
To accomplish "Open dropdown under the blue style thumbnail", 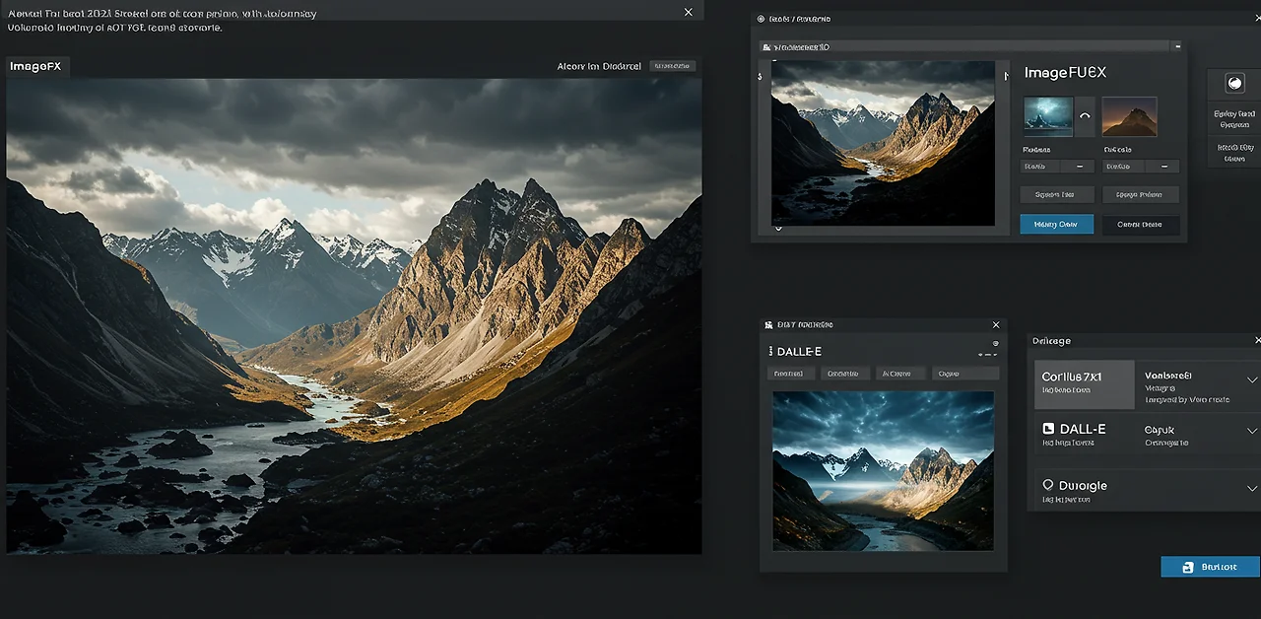I will tap(1057, 167).
